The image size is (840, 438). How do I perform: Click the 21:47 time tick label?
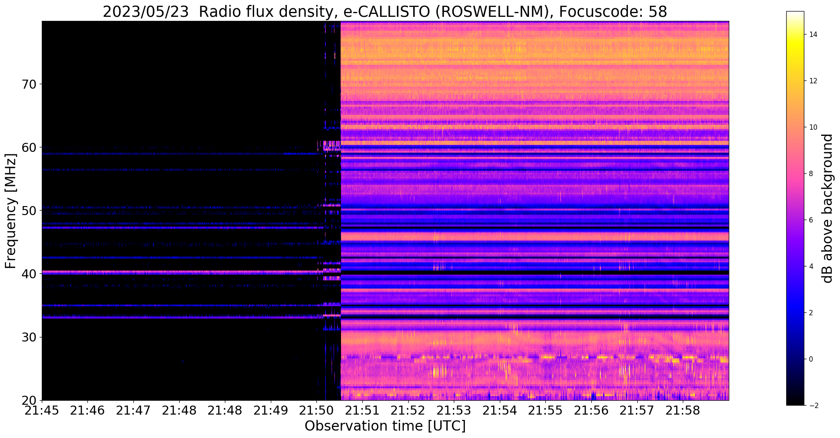point(133,410)
